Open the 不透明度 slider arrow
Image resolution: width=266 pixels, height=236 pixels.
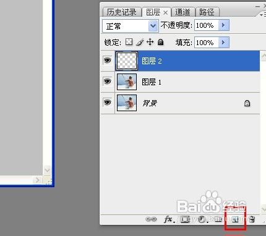[x=224, y=25]
